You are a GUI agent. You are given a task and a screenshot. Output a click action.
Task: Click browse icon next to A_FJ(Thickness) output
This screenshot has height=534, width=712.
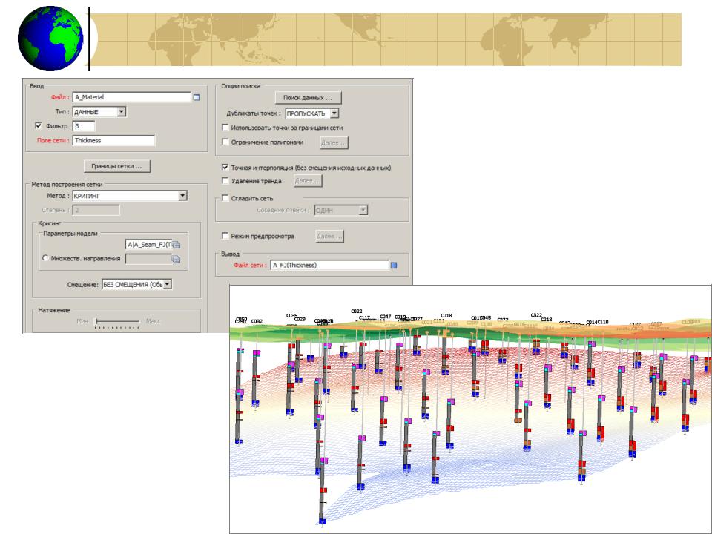(394, 266)
